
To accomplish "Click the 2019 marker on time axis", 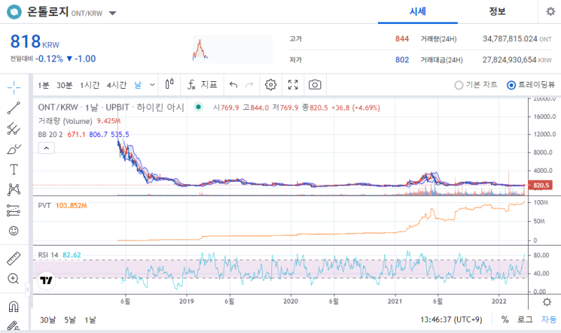I will pos(187,302).
